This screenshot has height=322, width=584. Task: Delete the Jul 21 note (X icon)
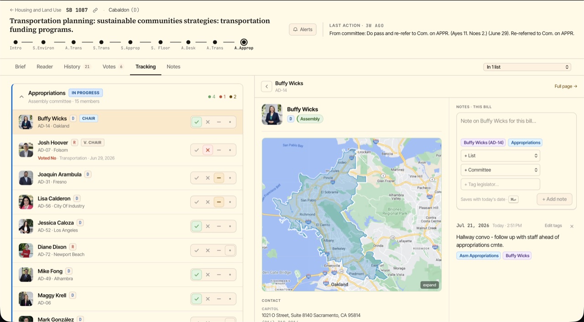572,226
